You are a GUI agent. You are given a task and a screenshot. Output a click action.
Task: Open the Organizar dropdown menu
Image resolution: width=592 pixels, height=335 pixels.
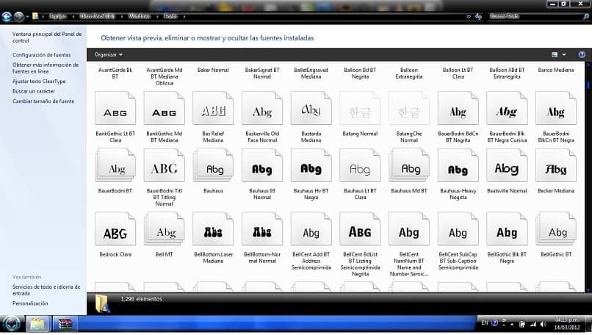109,55
